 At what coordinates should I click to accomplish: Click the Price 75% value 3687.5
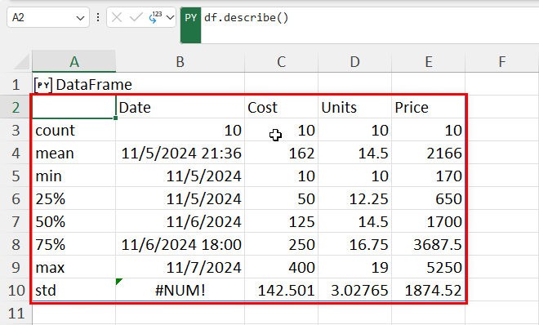[x=428, y=244]
